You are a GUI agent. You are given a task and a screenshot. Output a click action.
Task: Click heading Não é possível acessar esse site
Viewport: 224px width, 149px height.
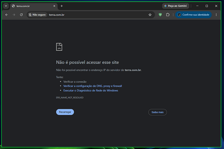87,62
